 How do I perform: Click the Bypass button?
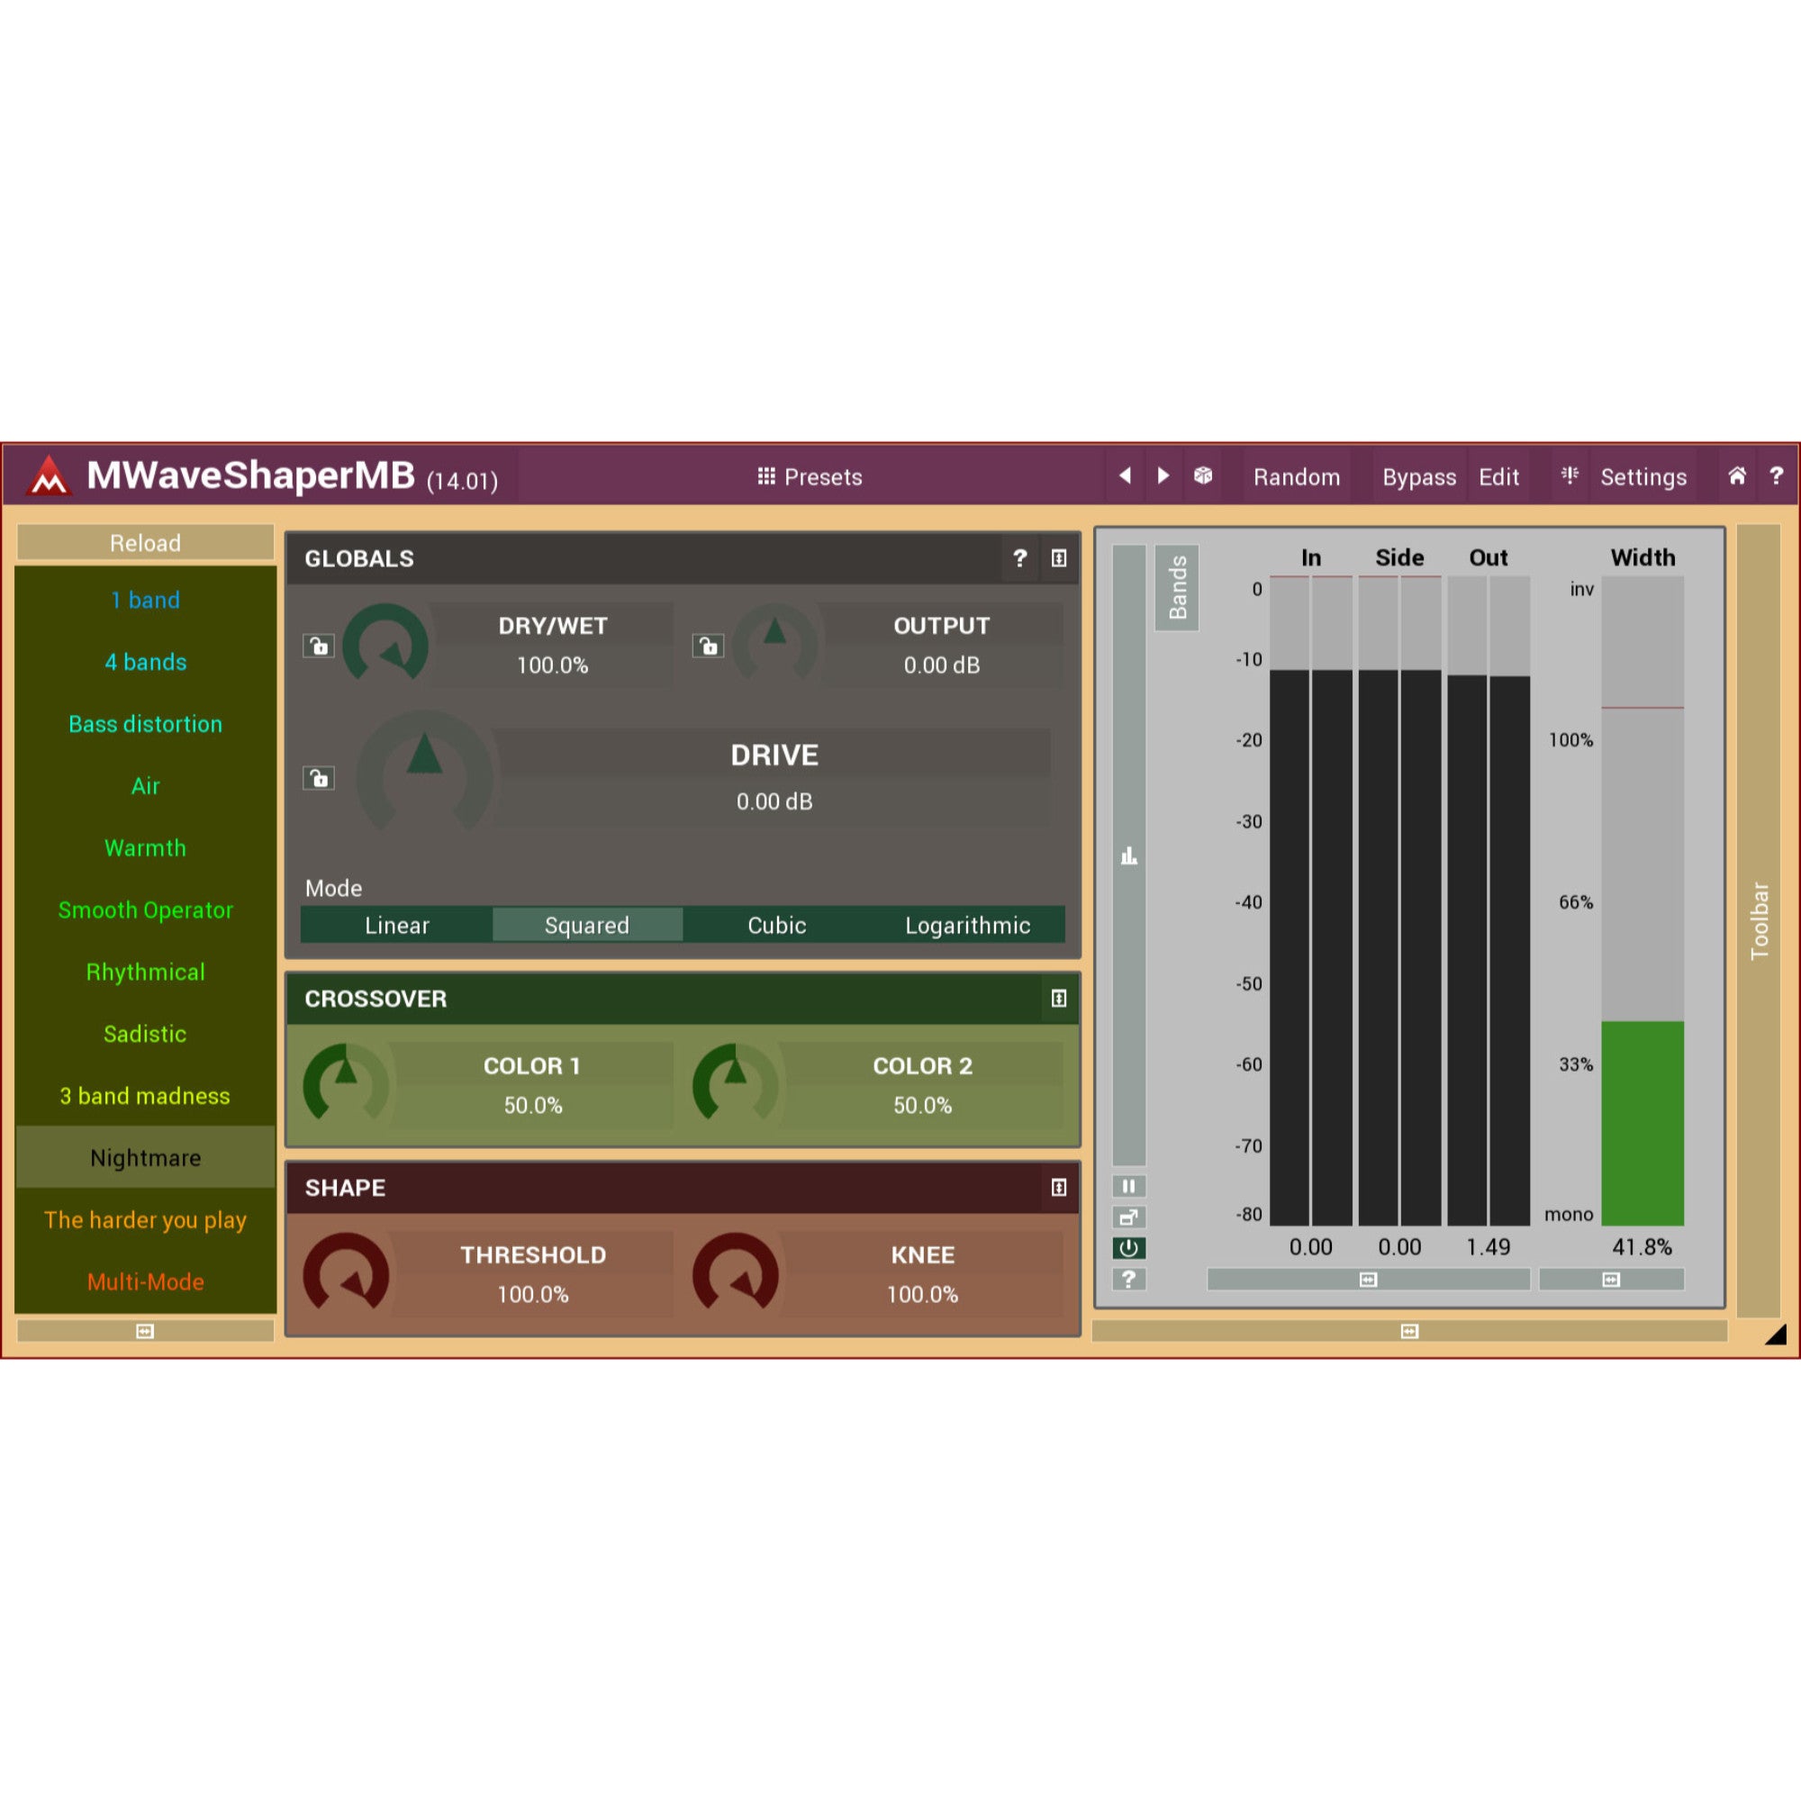tap(1419, 477)
